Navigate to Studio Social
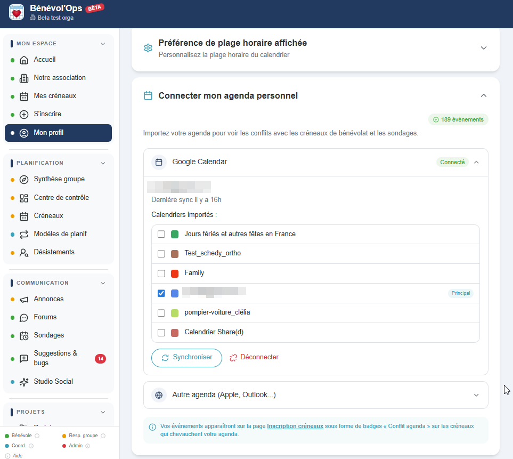The width and height of the screenshot is (513, 459). [58, 382]
